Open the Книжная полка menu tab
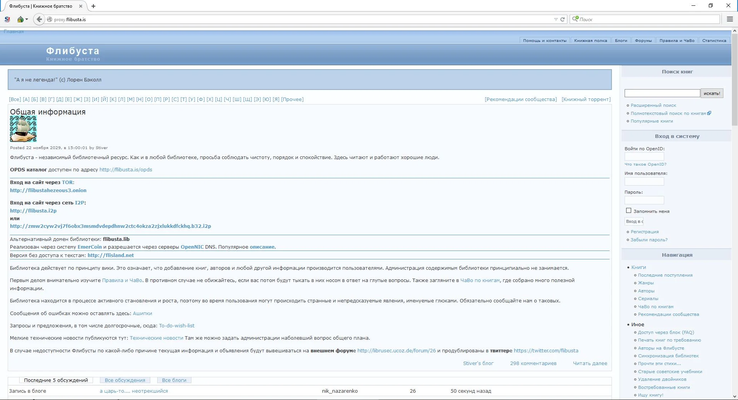Screen dimensions: 738x400 590,40
